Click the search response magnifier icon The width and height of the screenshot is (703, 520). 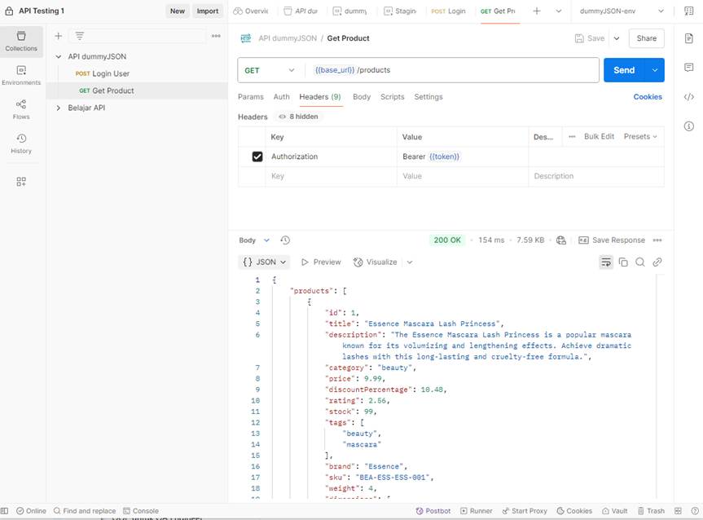(x=640, y=262)
